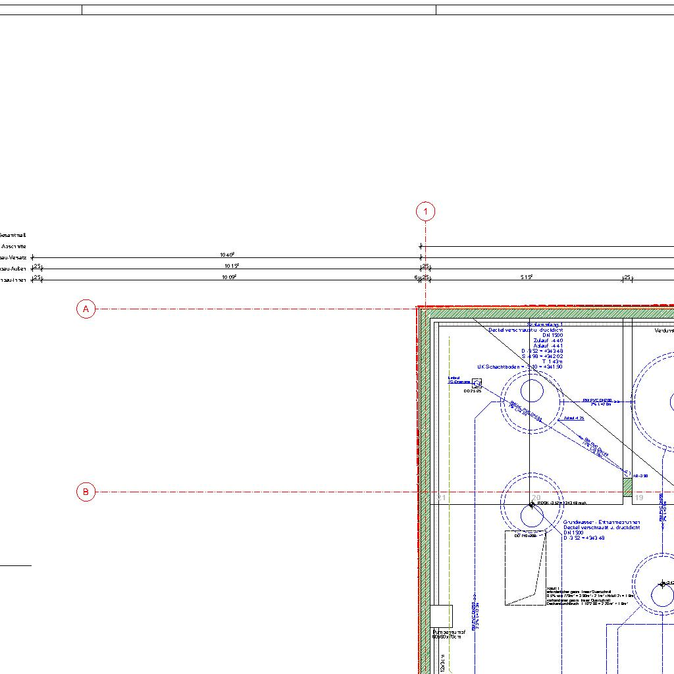The height and width of the screenshot is (674, 674).
Task: Select the grid axis marker A circle
Action: point(86,309)
